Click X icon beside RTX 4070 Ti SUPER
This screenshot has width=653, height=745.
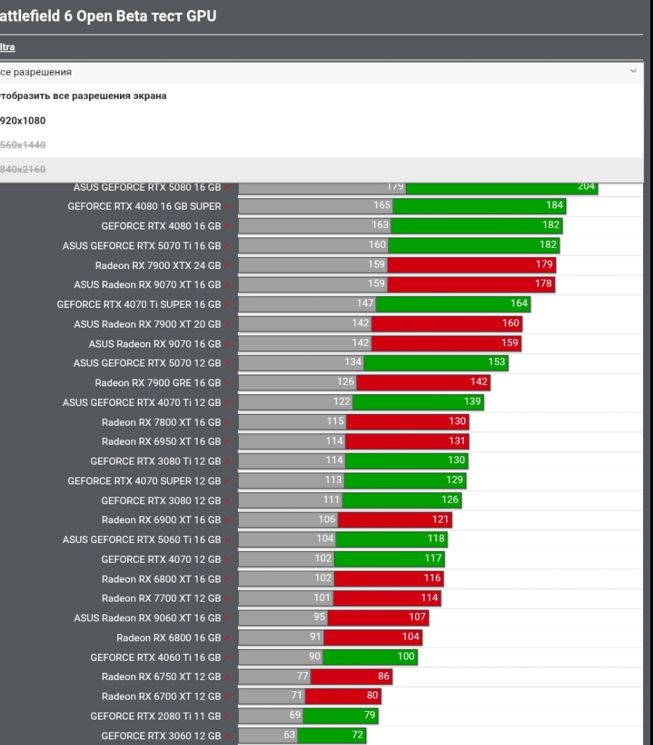point(228,305)
